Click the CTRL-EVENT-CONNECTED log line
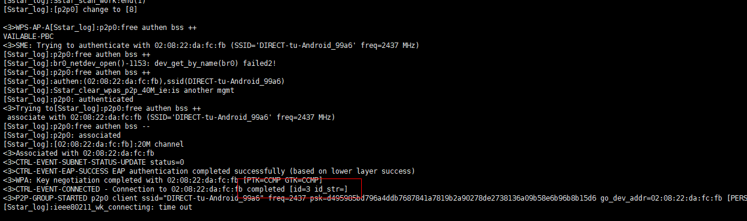 click(175, 189)
